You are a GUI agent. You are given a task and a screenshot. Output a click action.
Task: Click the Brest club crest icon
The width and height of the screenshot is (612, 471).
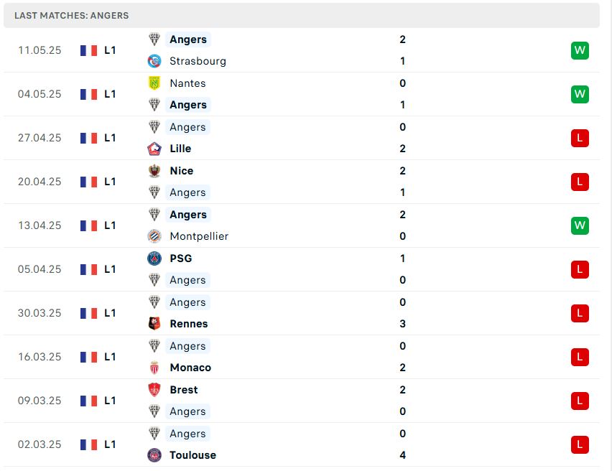154,389
